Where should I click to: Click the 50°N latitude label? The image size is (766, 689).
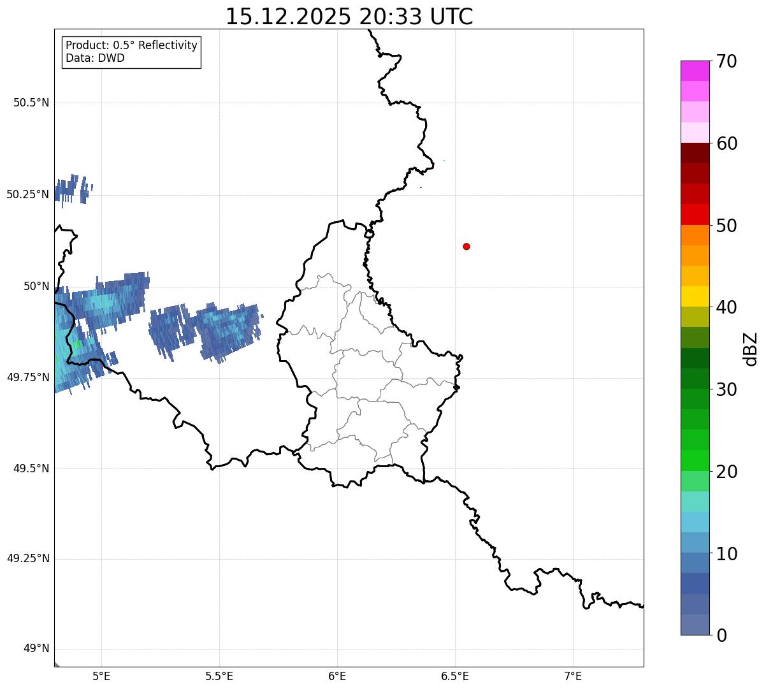(36, 286)
